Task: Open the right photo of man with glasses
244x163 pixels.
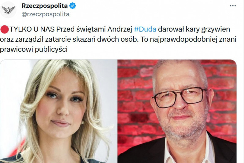Action: 177,111
